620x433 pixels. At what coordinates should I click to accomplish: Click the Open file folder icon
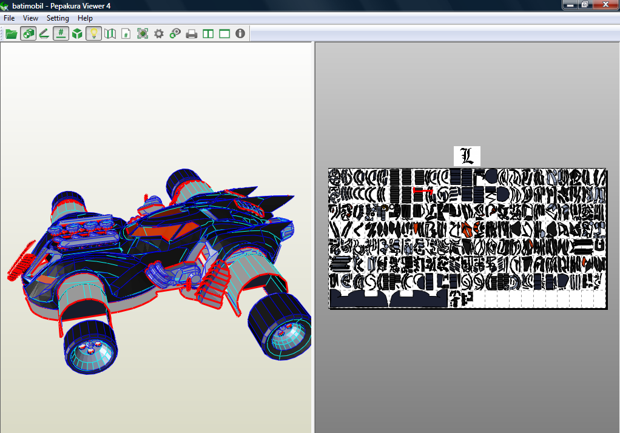tap(11, 33)
